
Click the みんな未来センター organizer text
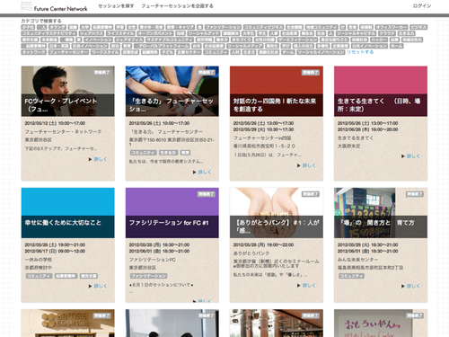357,260
